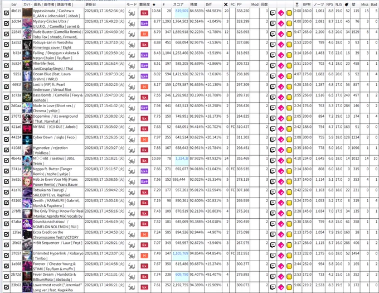Sort by the NJS column header
This screenshot has height=293, width=379.
[339, 4]
